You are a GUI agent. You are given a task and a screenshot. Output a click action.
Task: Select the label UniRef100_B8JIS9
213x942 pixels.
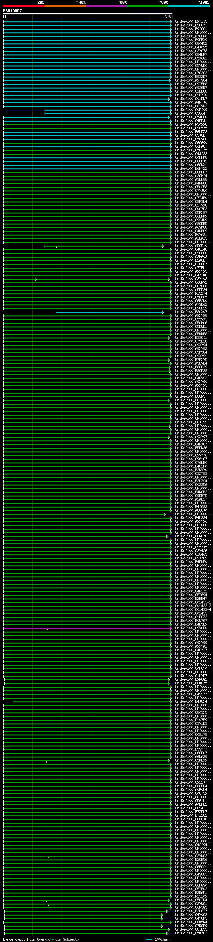pos(191,422)
